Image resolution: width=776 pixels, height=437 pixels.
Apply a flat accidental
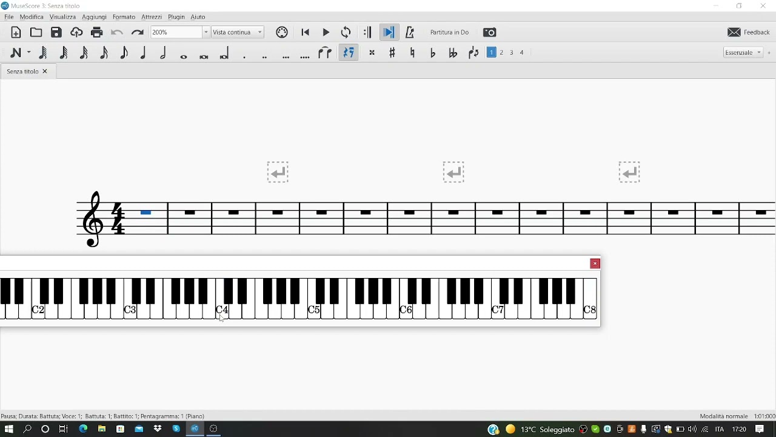(433, 53)
